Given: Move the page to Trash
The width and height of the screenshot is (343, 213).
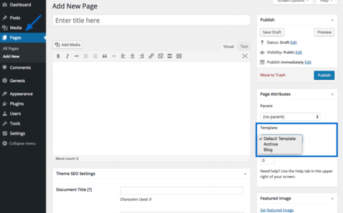Looking at the screenshot, I should point(273,75).
